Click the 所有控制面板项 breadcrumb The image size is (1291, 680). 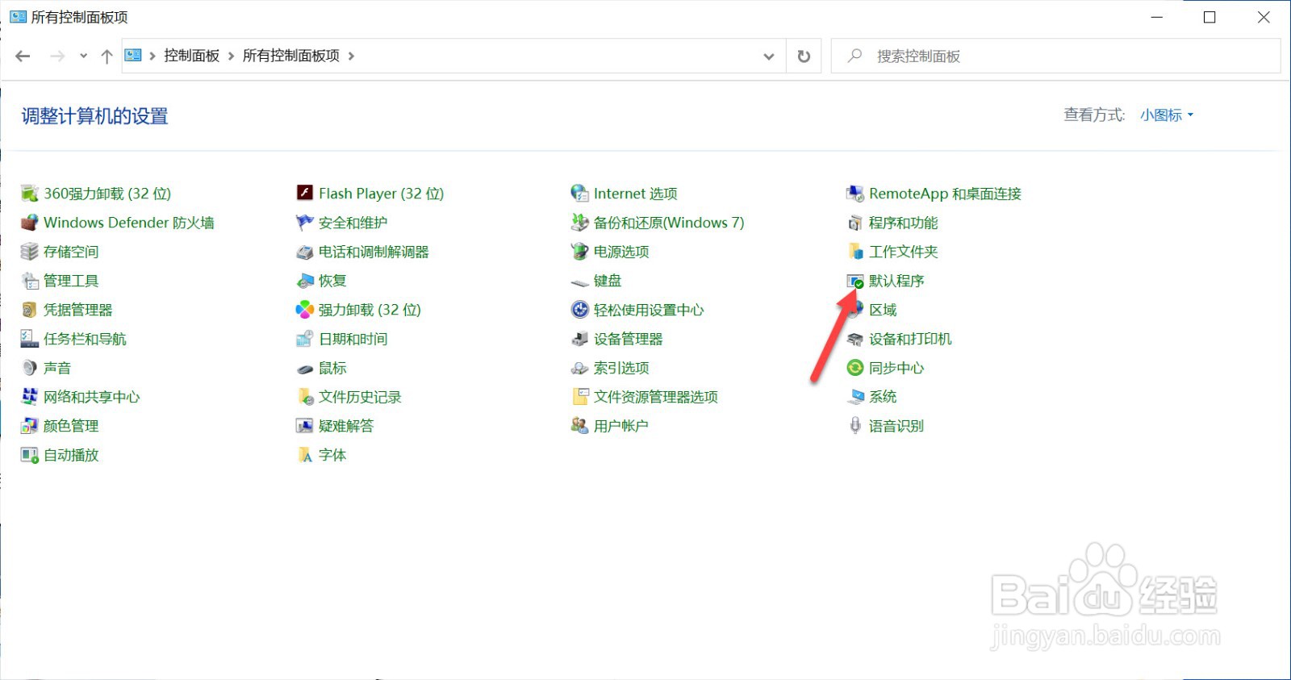coord(291,56)
